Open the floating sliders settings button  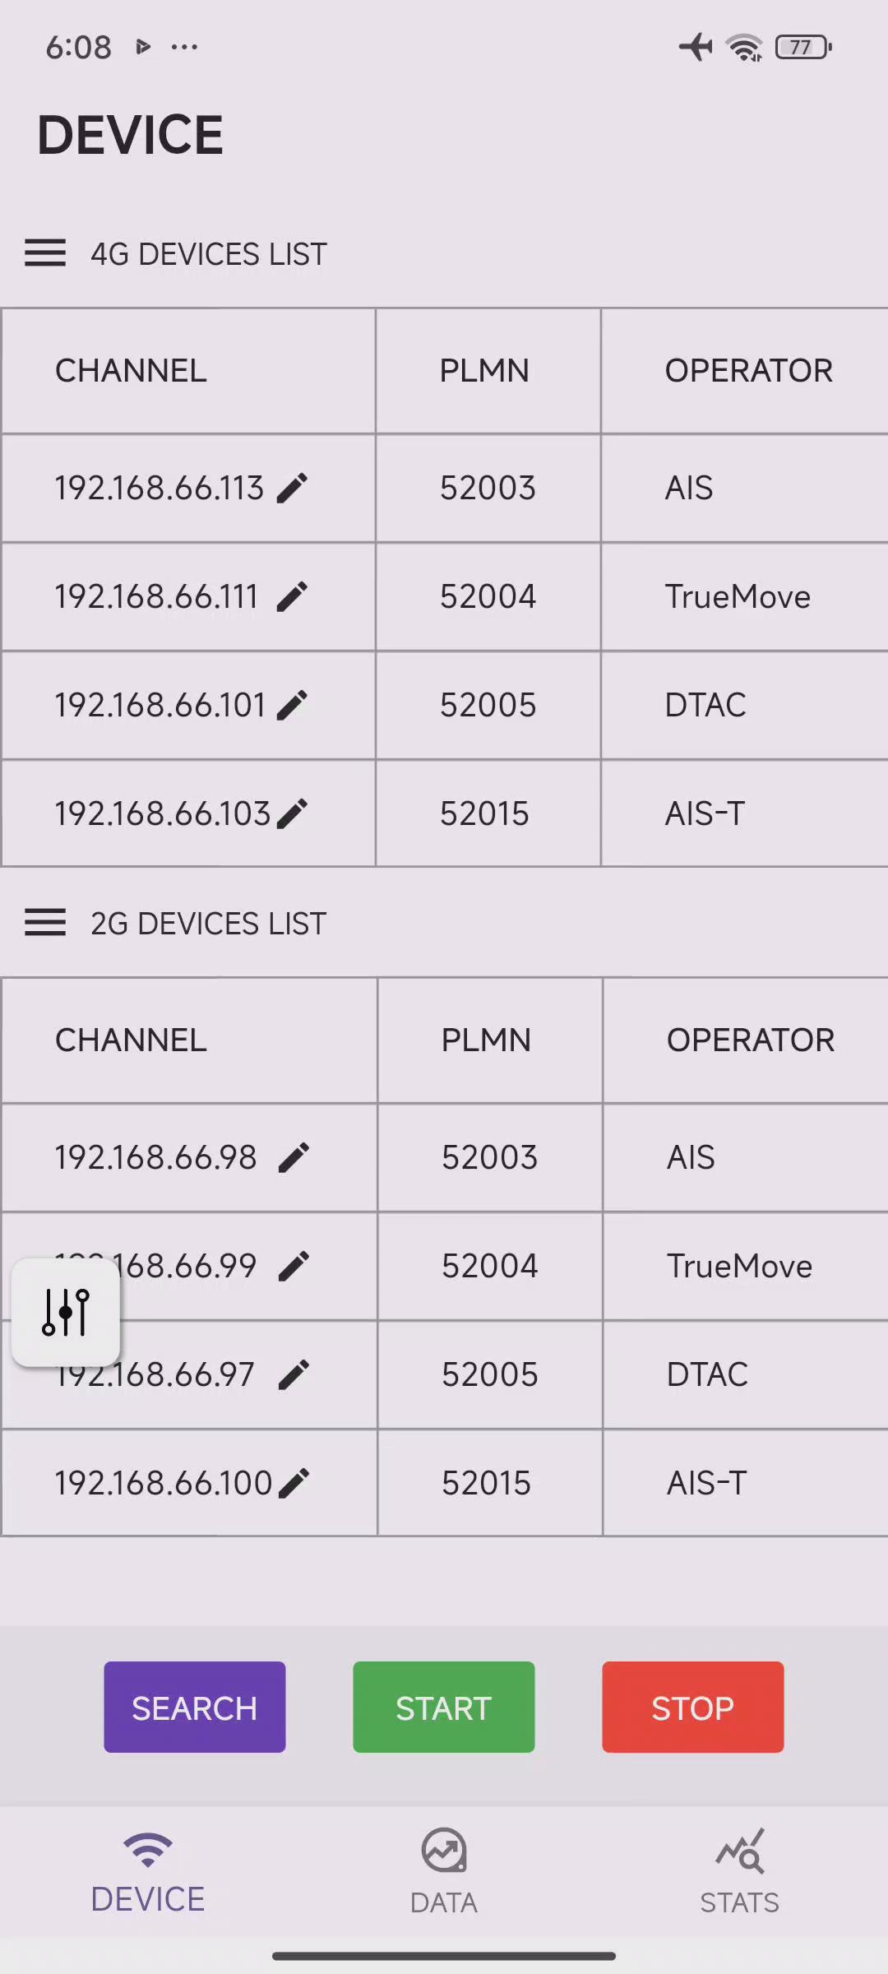66,1312
